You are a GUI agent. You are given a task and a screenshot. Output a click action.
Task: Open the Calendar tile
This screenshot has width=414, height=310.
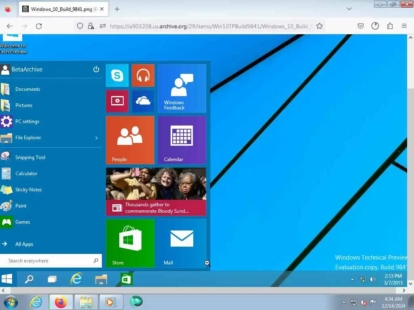182,140
